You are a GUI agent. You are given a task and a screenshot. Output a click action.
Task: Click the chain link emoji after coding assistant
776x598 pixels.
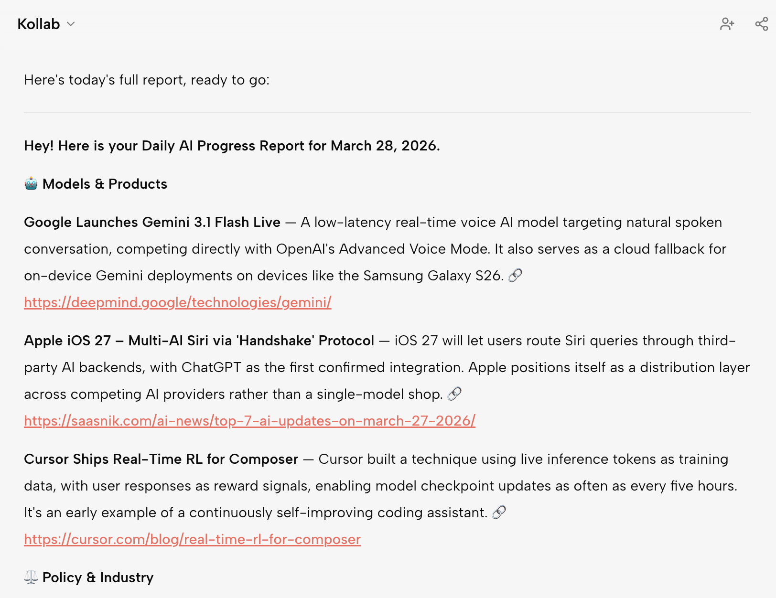point(499,513)
